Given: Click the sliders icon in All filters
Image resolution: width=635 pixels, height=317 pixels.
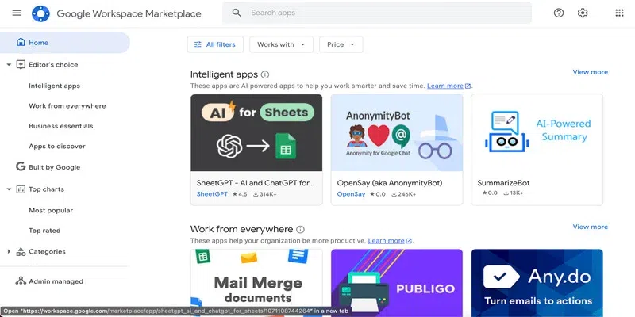Looking at the screenshot, I should pyautogui.click(x=198, y=44).
